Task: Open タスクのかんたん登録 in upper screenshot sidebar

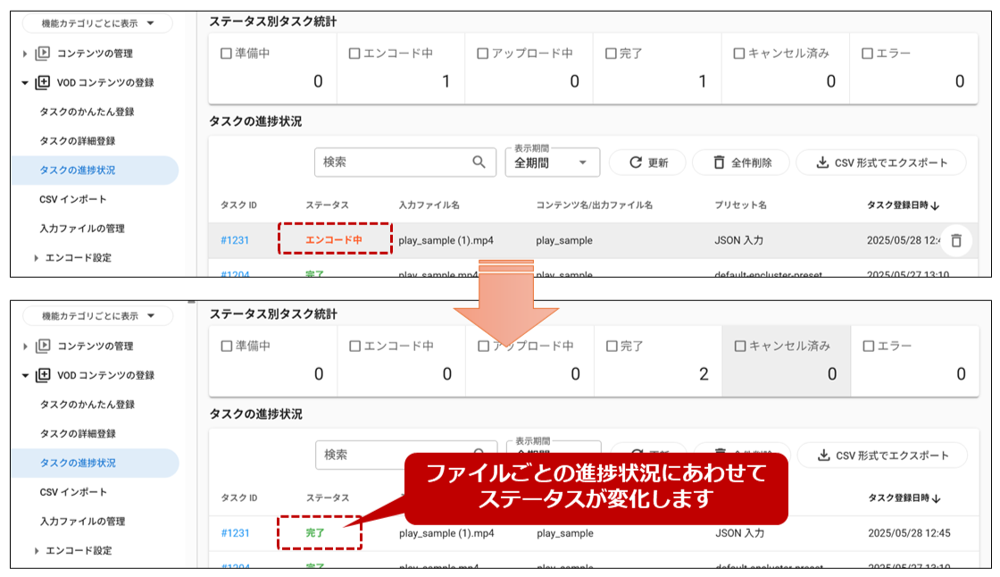Action: [87, 112]
